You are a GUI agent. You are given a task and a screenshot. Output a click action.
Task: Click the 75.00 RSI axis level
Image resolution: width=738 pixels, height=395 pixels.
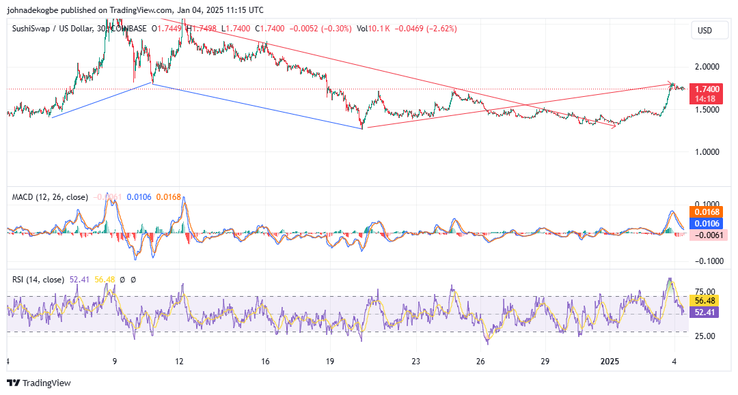click(705, 292)
